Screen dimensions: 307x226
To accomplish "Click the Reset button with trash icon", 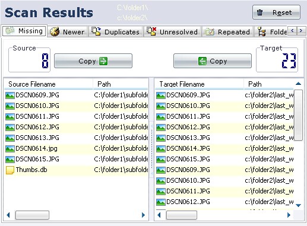I will [276, 12].
